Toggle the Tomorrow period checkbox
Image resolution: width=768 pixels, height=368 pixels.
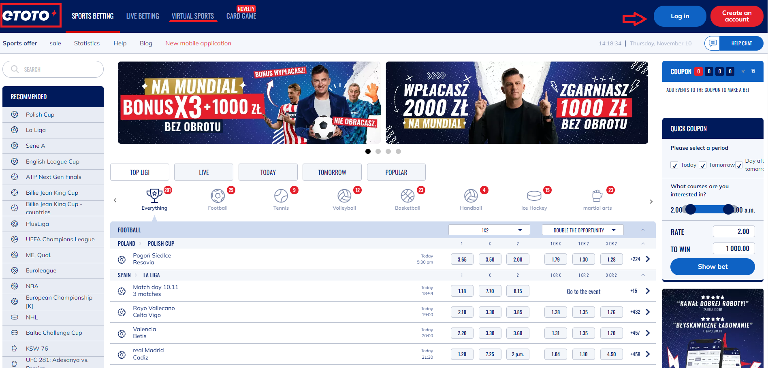tap(703, 165)
